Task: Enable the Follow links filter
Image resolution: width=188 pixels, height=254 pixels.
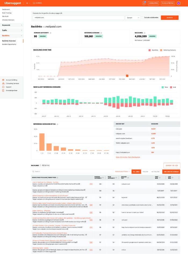Action: 145,172
